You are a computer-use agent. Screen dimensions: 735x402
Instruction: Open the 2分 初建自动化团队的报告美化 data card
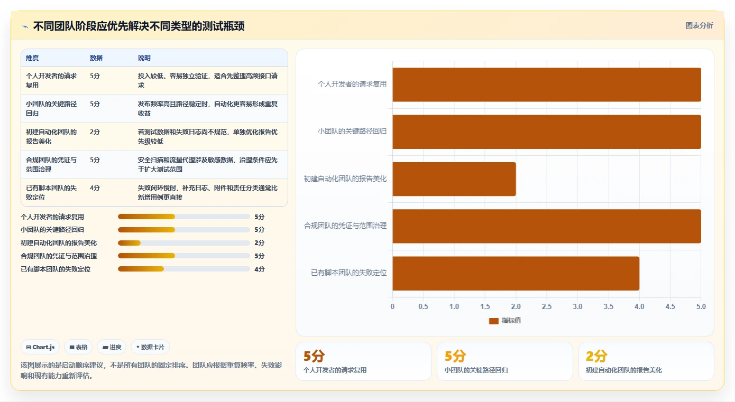tap(646, 361)
